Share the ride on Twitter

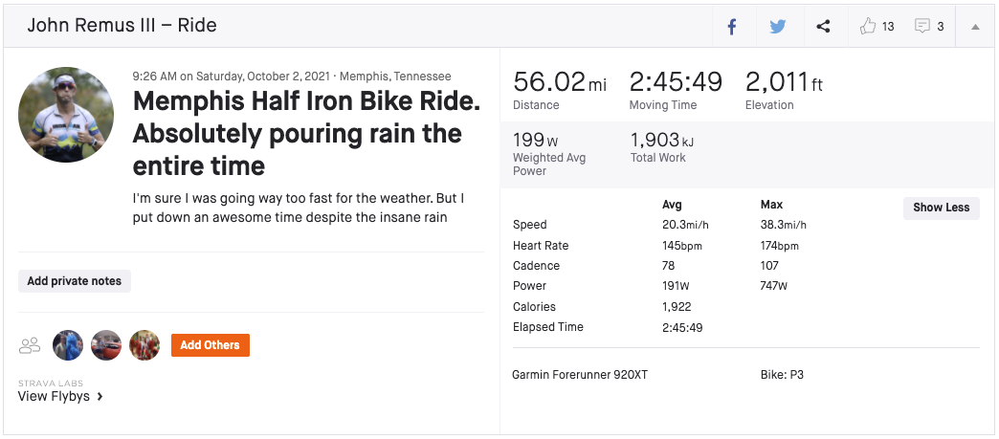click(777, 27)
